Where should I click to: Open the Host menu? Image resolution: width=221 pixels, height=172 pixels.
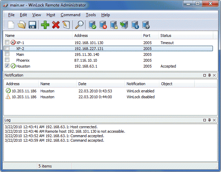pyautogui.click(x=51, y=15)
